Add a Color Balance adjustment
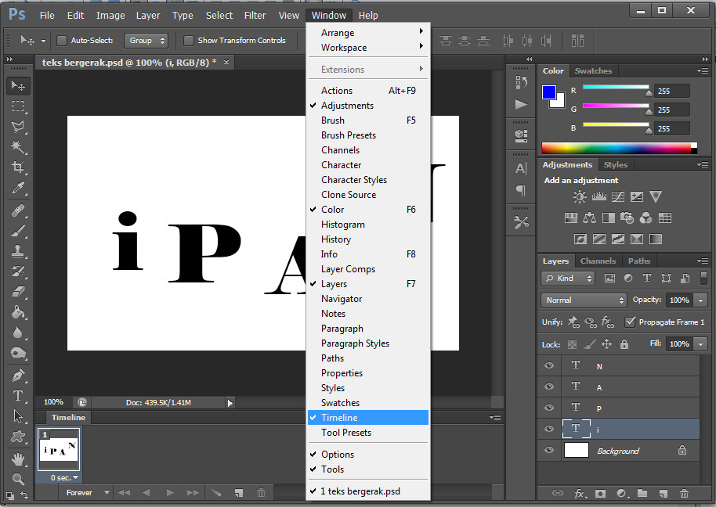This screenshot has width=716, height=507. (590, 218)
